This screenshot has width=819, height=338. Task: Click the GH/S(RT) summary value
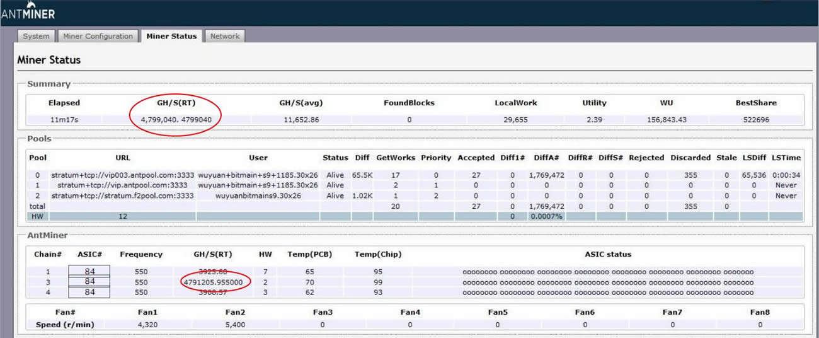(176, 119)
